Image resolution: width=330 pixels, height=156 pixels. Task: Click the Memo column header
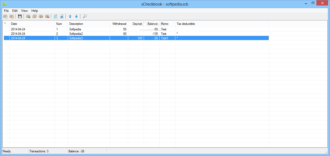(167, 24)
